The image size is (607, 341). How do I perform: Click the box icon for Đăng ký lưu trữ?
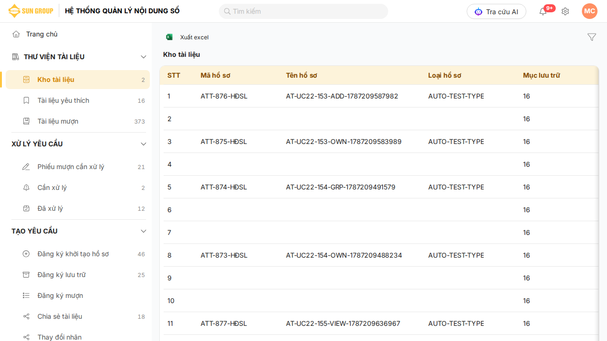[x=27, y=275]
